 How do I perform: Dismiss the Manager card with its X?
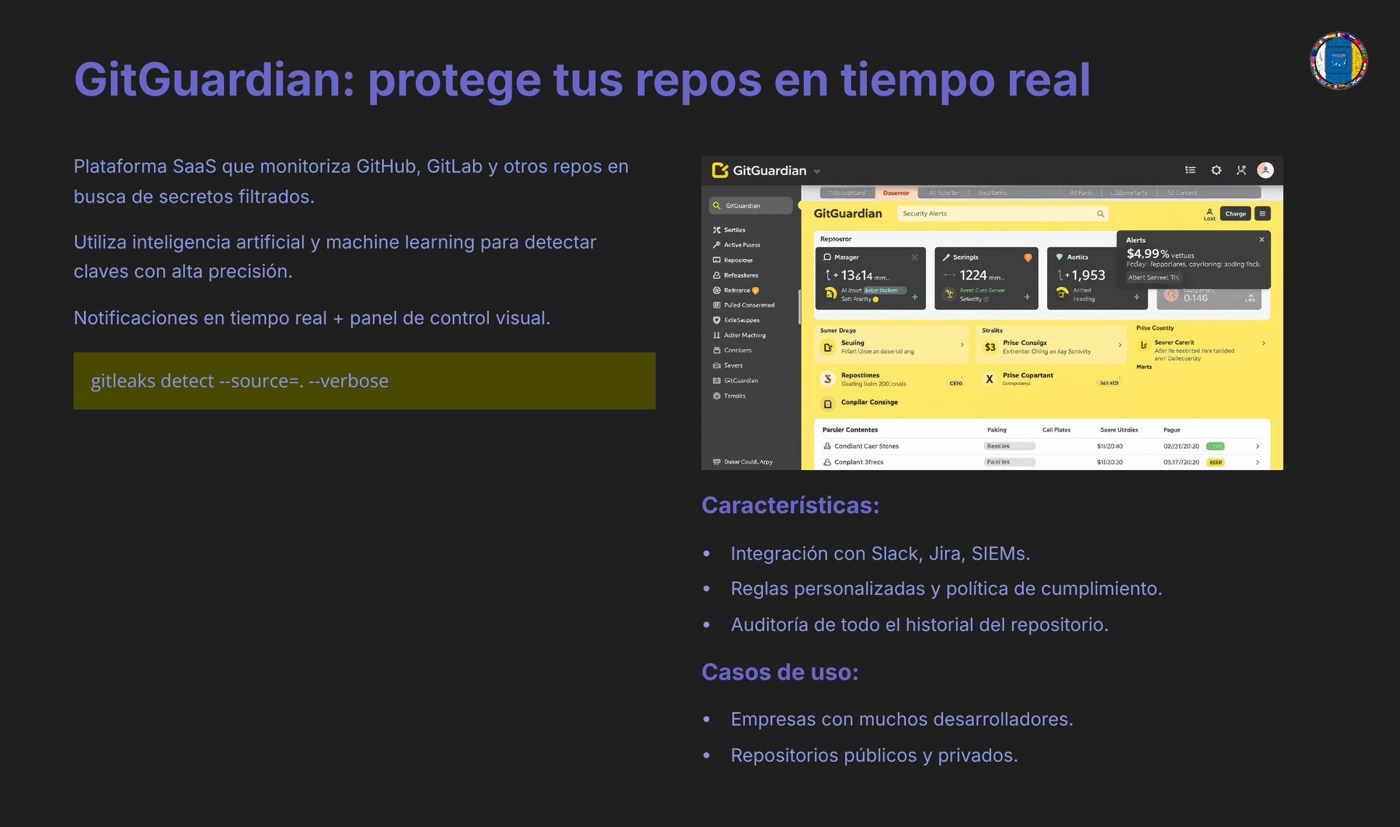pyautogui.click(x=915, y=257)
